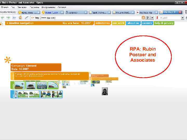Select the Campaign: Element title box

[x=36, y=67]
